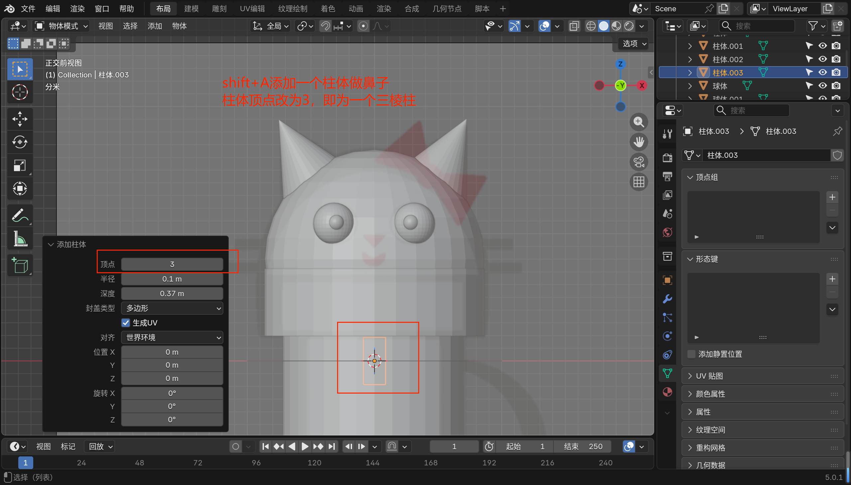Open Material properties tab
This screenshot has width=851, height=485.
point(667,392)
